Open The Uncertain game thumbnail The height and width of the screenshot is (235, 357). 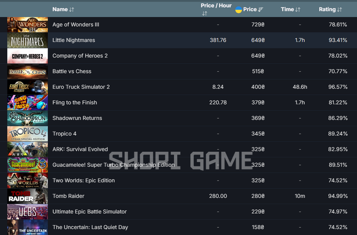[x=27, y=227]
